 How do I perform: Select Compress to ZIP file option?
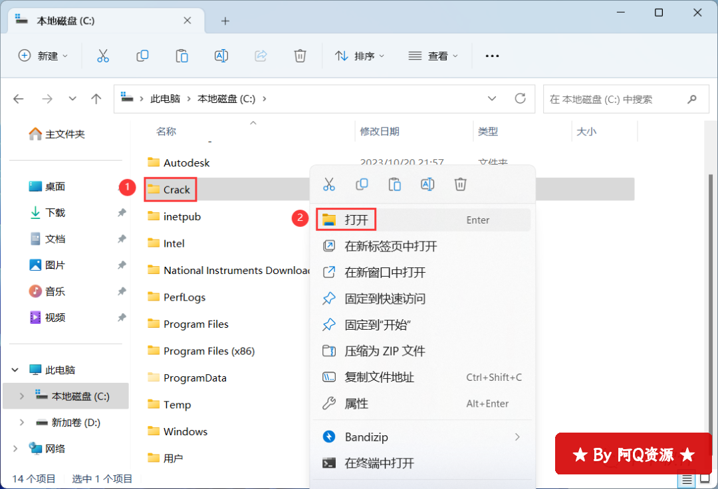pyautogui.click(x=384, y=351)
